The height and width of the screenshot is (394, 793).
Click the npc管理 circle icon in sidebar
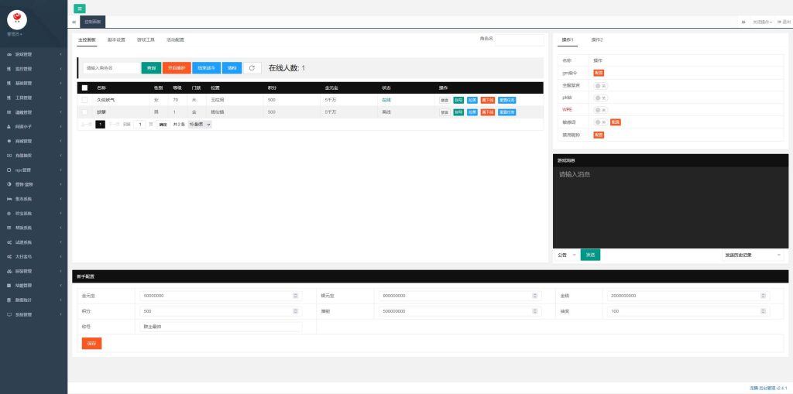click(x=9, y=169)
